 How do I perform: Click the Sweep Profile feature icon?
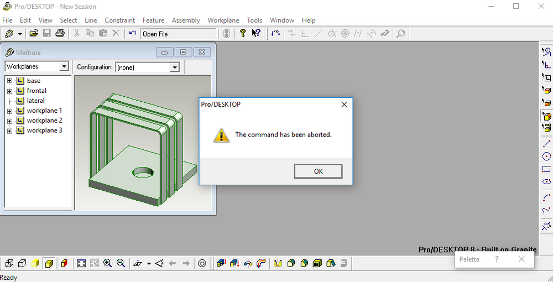click(x=261, y=263)
